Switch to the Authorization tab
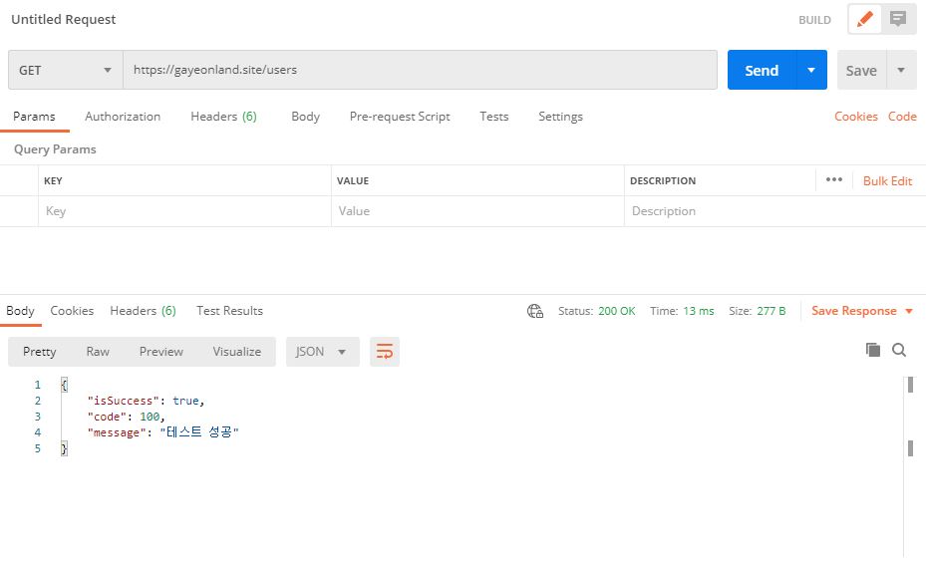This screenshot has height=563, width=926. (123, 117)
